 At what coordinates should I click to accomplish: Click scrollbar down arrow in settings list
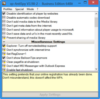96,69
